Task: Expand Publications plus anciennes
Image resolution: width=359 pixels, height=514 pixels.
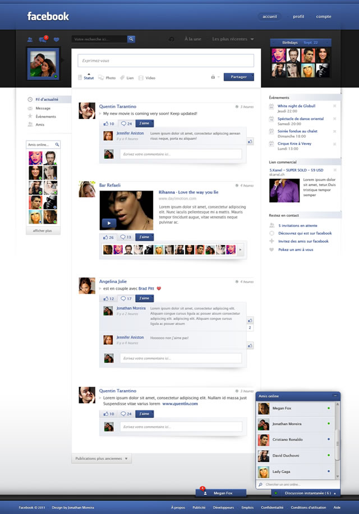Action: coord(102,459)
